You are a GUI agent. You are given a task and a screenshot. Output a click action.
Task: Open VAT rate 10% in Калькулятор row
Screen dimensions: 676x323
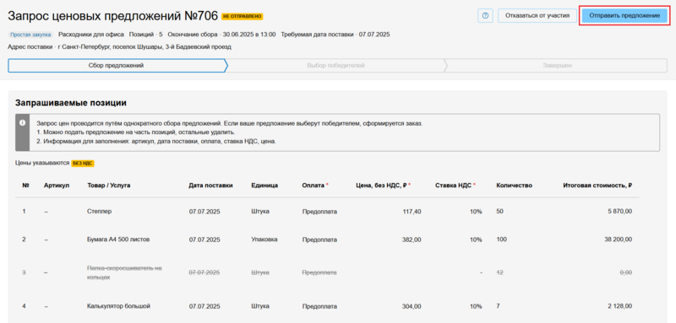476,306
